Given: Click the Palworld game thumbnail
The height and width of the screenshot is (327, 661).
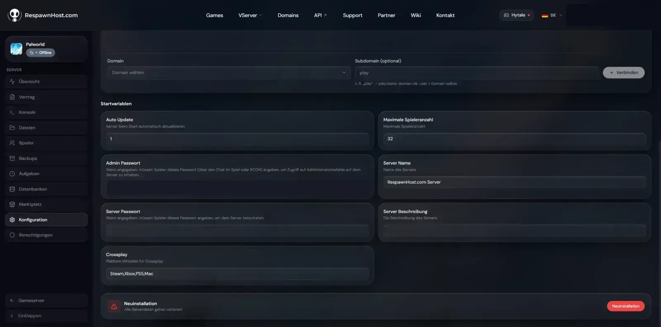Looking at the screenshot, I should (x=17, y=49).
